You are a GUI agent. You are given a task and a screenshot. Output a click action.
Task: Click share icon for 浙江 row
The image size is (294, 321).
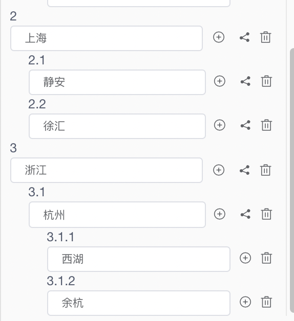(245, 170)
